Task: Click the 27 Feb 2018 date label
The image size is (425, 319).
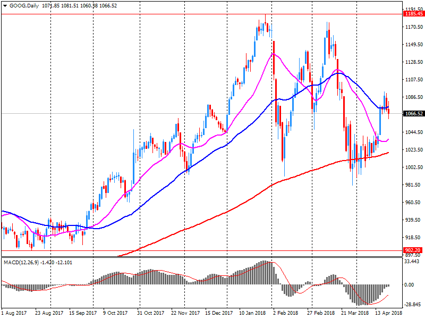Action: pos(321,313)
